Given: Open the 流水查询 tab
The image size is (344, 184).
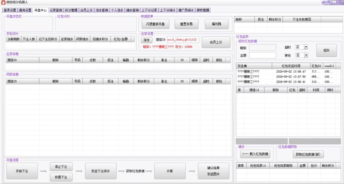Looking at the screenshot, I should point(102,10).
